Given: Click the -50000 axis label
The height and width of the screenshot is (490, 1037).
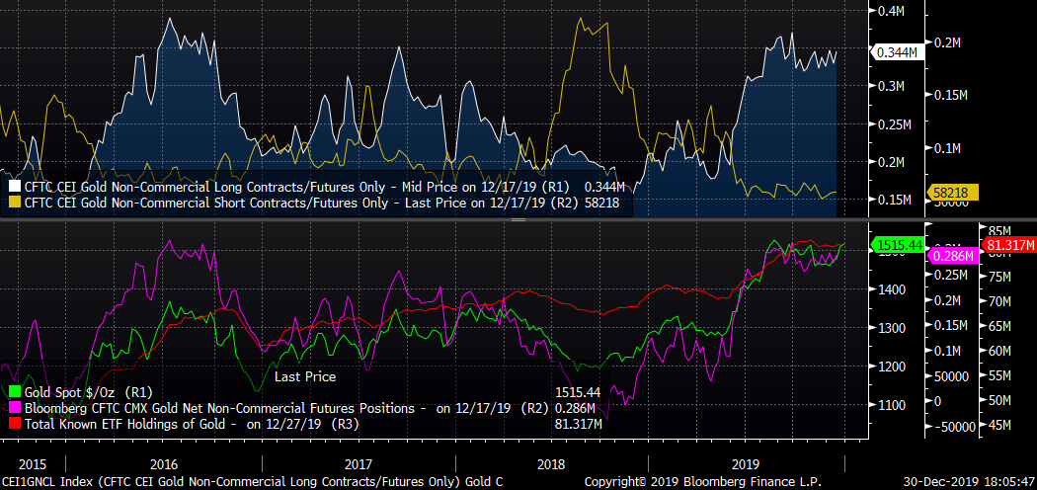Looking at the screenshot, I should click(x=954, y=427).
